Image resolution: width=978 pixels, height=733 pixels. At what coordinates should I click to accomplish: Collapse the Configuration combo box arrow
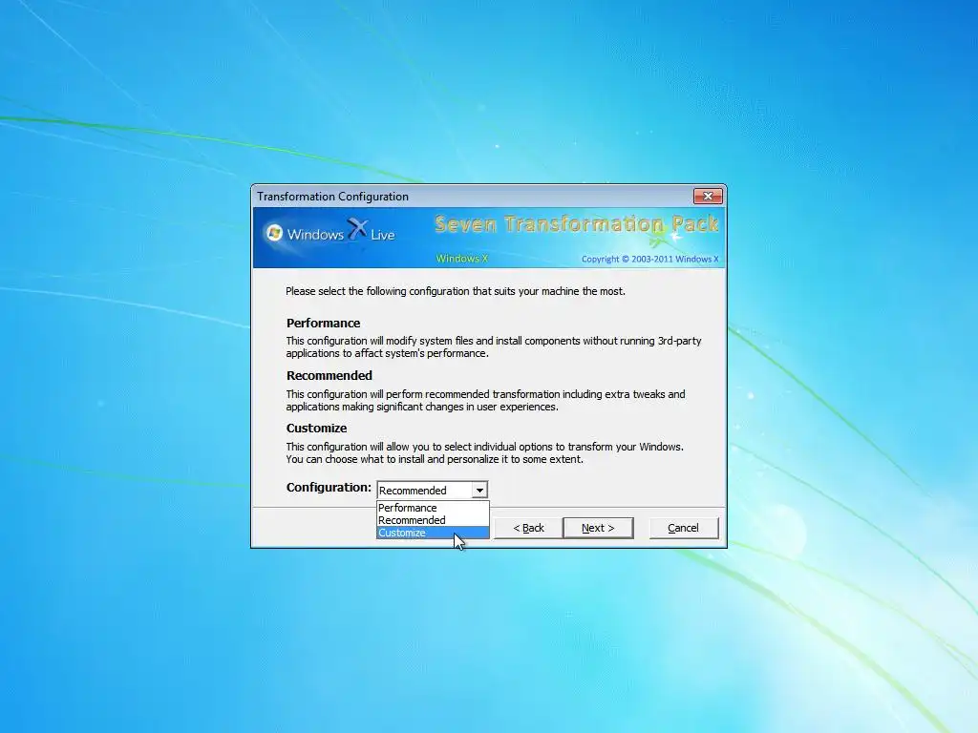click(x=479, y=491)
